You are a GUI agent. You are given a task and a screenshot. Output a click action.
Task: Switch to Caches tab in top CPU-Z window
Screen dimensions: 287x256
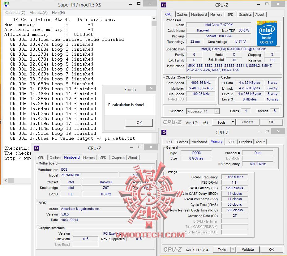click(182, 15)
